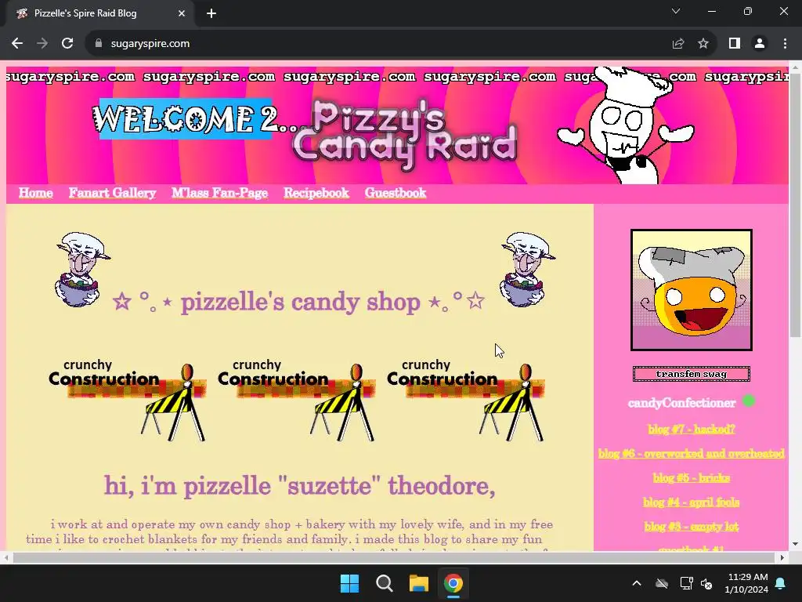
Task: Close the Pizzelle's Spire Raid Blog tab
Action: click(x=182, y=13)
